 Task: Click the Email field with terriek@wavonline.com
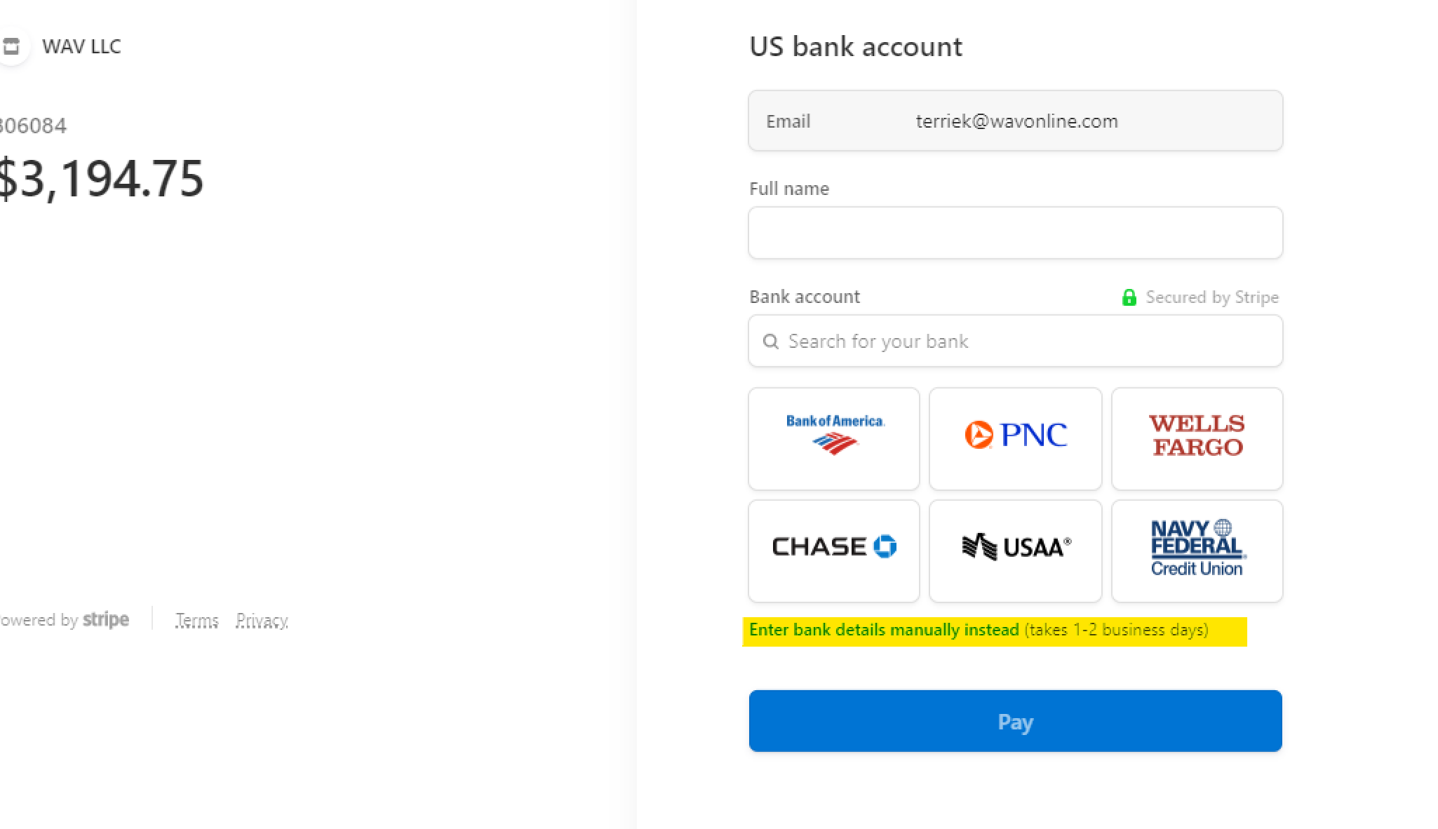click(x=1015, y=121)
